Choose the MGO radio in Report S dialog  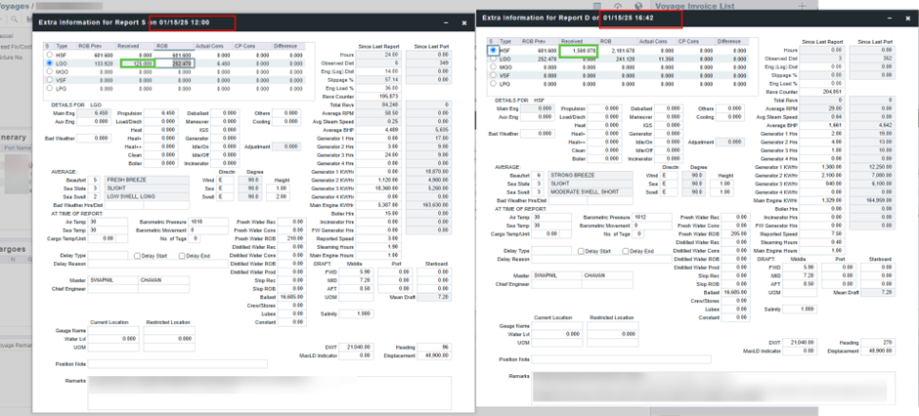48,71
